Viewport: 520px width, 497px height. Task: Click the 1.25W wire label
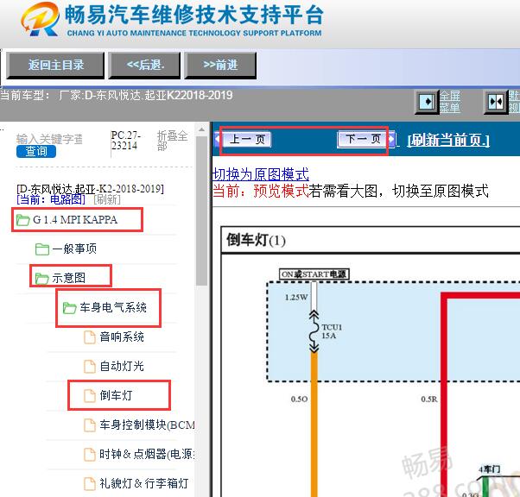pos(296,297)
